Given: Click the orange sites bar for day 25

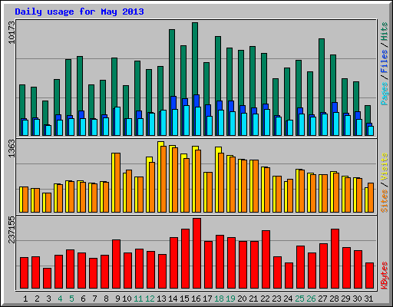Looking at the screenshot, I should (x=302, y=191).
